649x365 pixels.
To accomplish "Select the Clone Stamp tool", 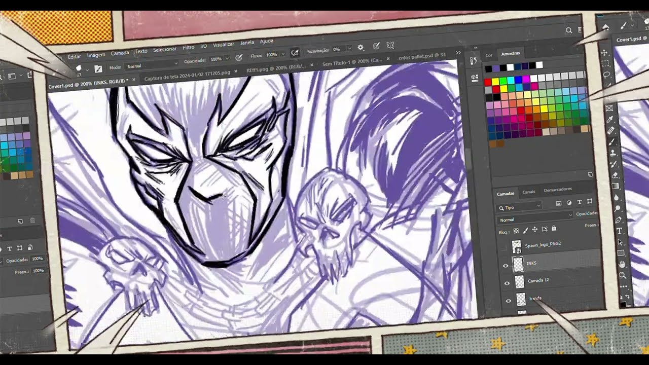I will 613,153.
